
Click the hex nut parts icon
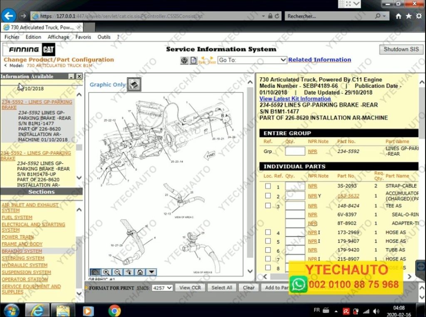(x=184, y=60)
